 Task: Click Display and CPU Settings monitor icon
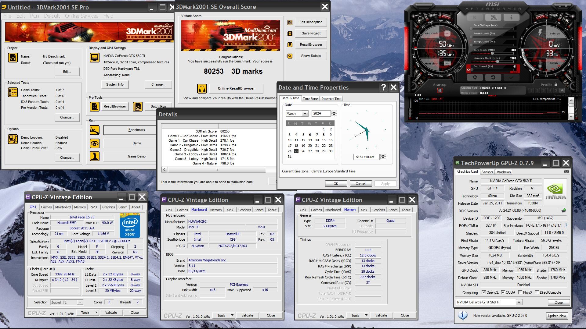tap(95, 57)
